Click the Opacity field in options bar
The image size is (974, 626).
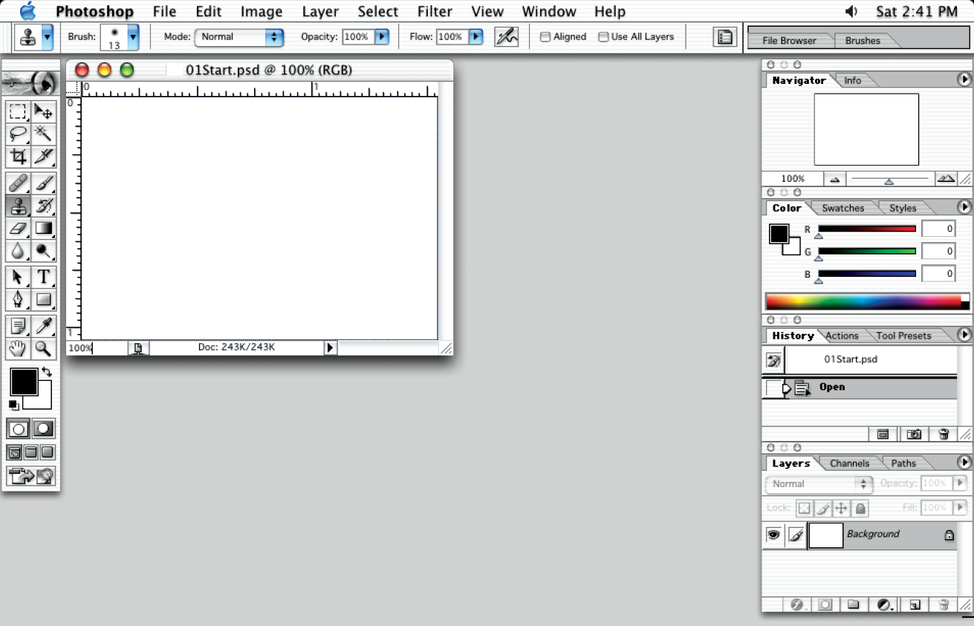point(357,36)
